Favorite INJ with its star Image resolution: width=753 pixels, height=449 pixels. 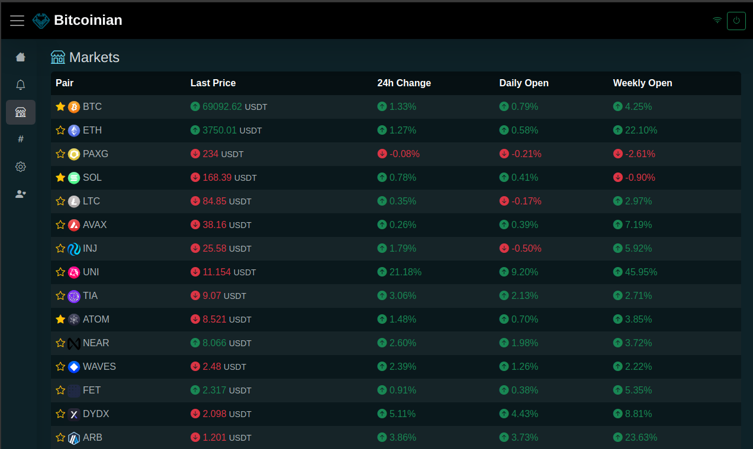(x=60, y=248)
